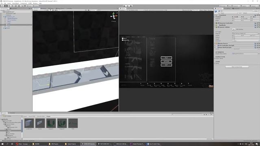The width and height of the screenshot is (260, 146).
Task: Open Adobe Premiere Pro from taskbar
Action: coord(137,144)
